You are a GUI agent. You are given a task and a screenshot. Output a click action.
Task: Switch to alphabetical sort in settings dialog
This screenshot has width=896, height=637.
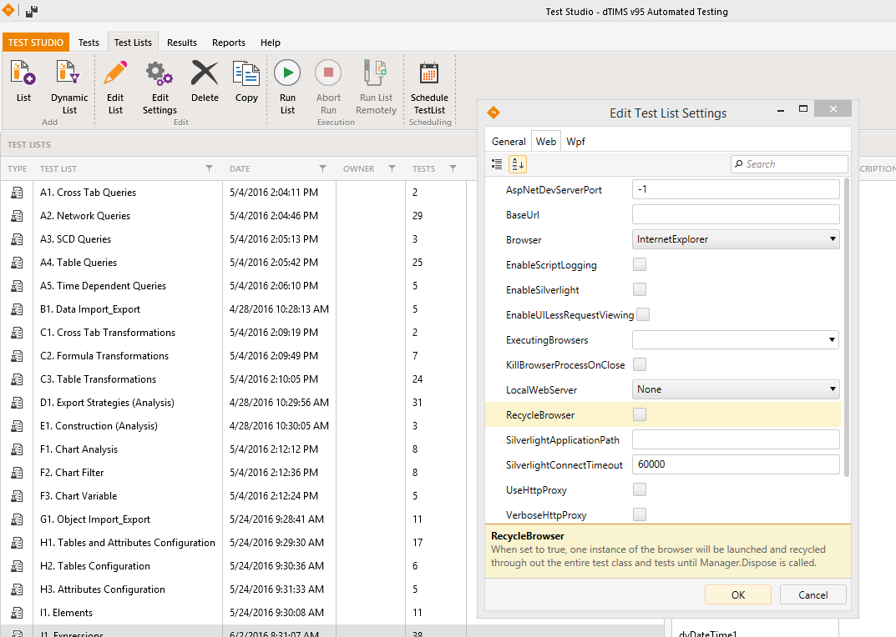[518, 164]
